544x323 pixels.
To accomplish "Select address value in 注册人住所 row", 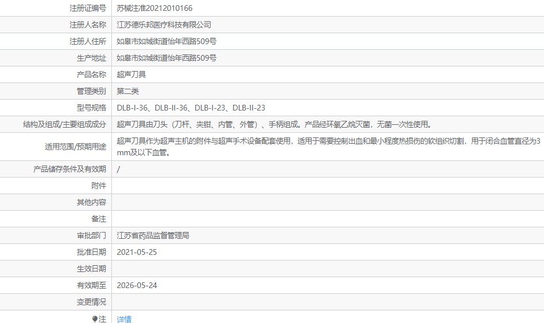I will (x=166, y=42).
